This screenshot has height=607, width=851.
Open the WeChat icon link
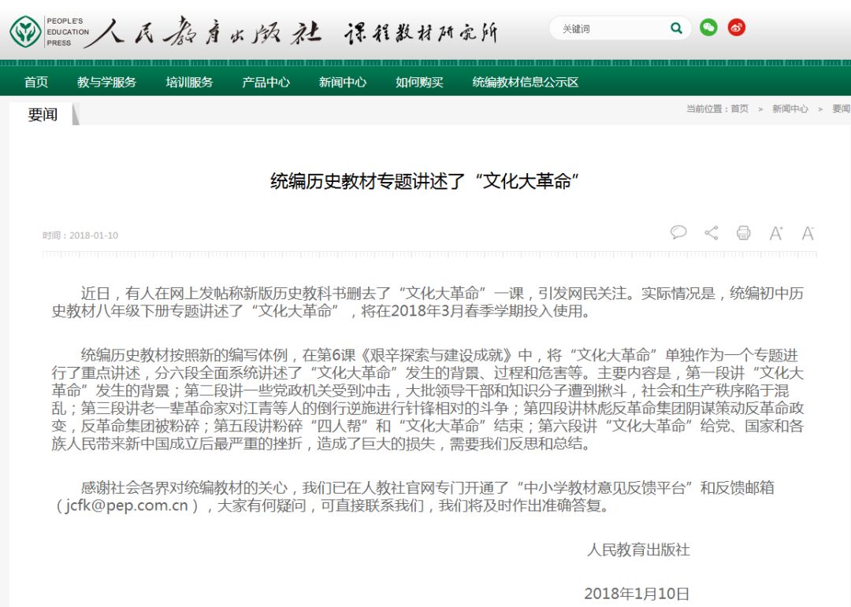click(x=708, y=28)
